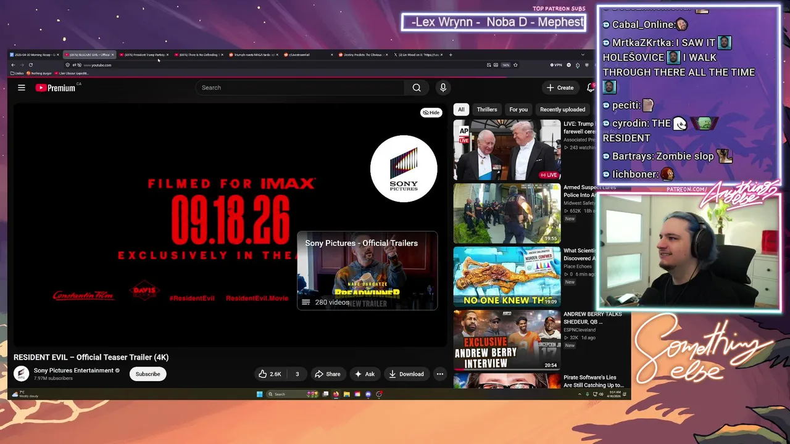Click the #ResidentEvil hashtag text in video
The image size is (790, 444).
point(192,298)
